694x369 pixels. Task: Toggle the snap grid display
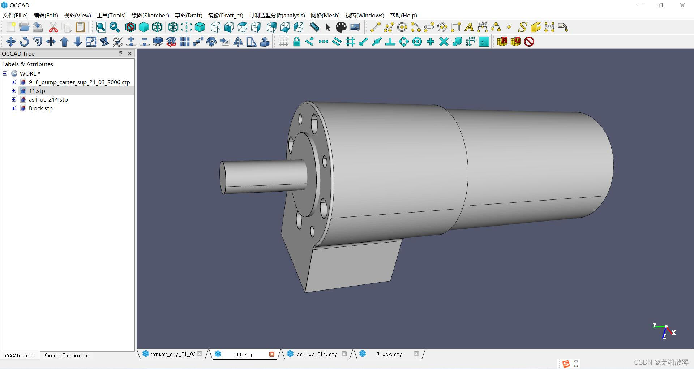pyautogui.click(x=283, y=42)
